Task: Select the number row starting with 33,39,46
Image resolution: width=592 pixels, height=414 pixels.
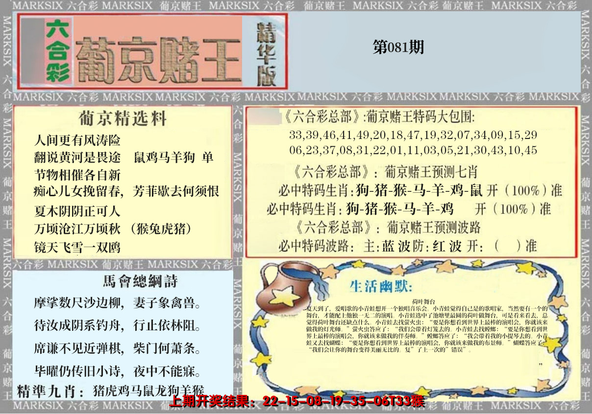Action: pyautogui.click(x=413, y=135)
